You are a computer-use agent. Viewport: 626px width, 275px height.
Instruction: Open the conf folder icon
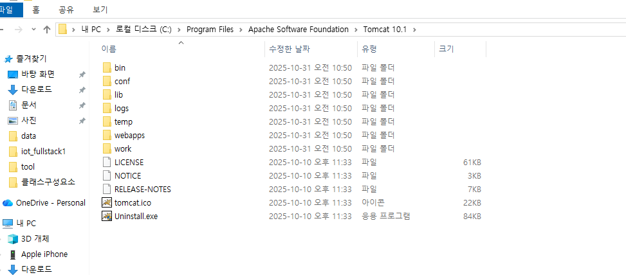pyautogui.click(x=107, y=82)
